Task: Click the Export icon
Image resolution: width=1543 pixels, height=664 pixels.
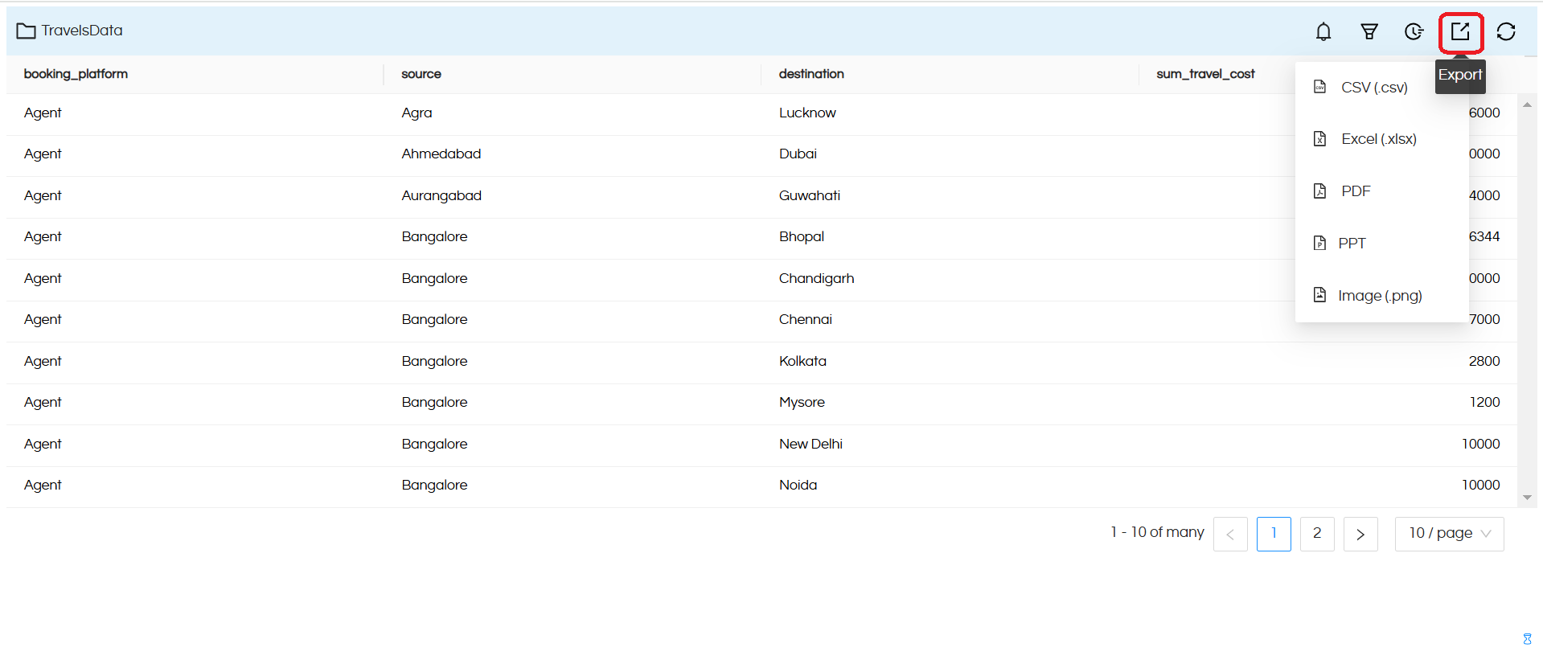Action: coord(1460,32)
